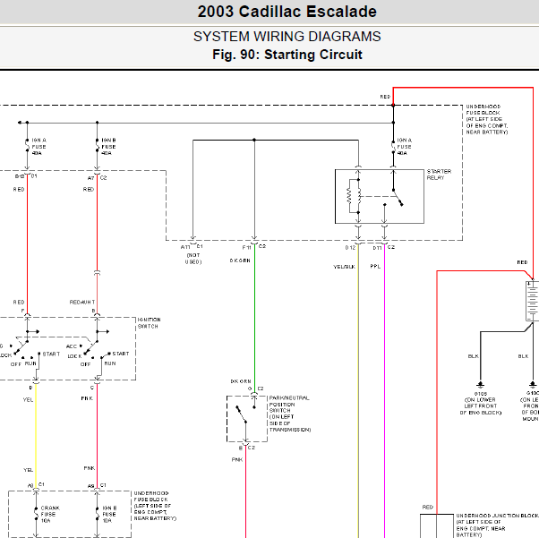Click the "F11" connector pin label

(x=246, y=247)
